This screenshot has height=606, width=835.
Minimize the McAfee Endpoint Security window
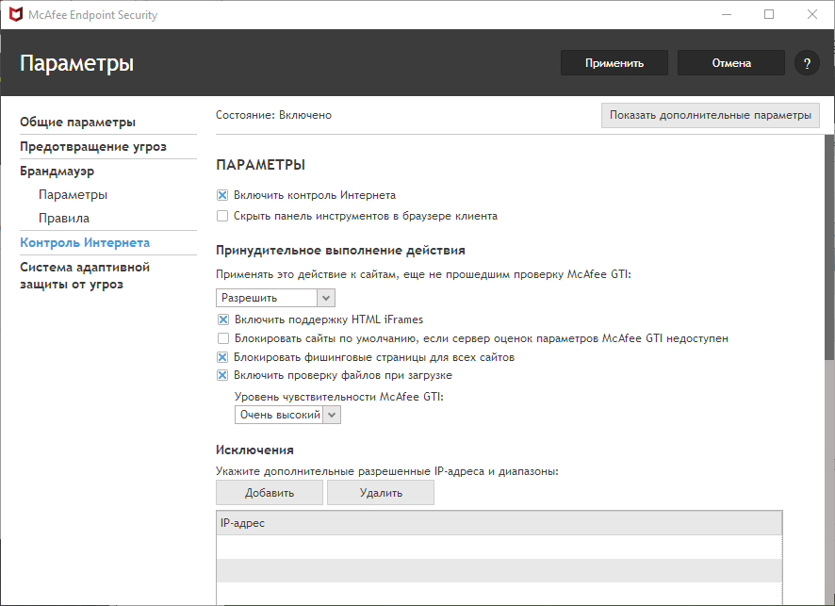click(x=726, y=14)
